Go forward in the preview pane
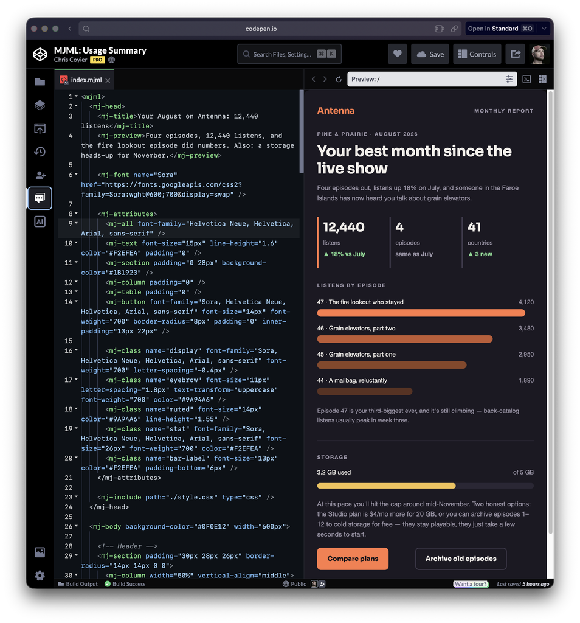The width and height of the screenshot is (580, 623). click(325, 79)
